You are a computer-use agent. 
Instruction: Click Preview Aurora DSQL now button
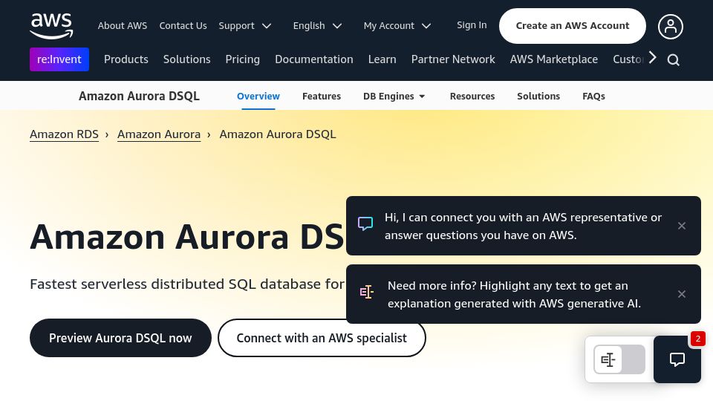click(x=120, y=338)
